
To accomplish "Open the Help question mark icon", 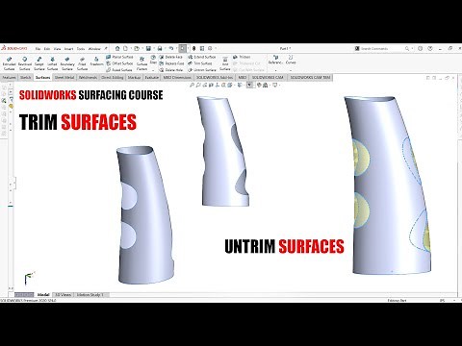I will (x=430, y=48).
